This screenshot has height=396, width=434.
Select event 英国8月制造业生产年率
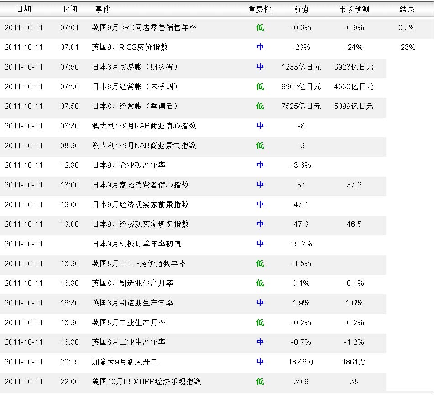coord(133,303)
